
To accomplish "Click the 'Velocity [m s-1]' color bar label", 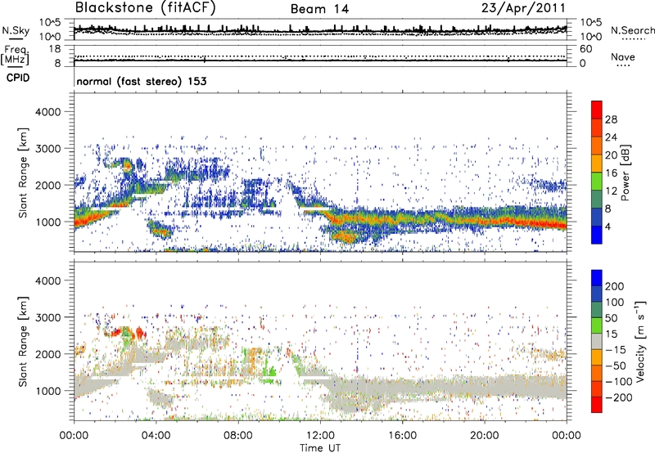I will click(640, 341).
